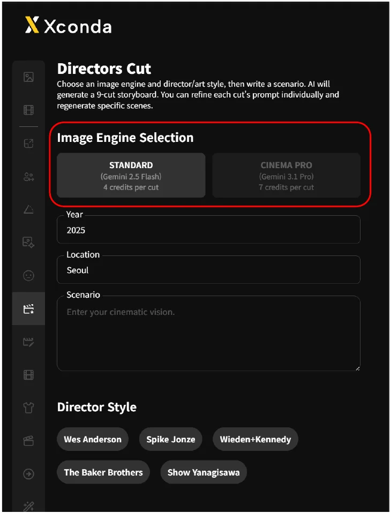Open the image picture icon in sidebar
Viewport: 390px width, 513px height.
(29, 77)
